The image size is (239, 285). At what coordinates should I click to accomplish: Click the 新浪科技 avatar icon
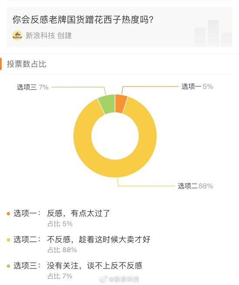point(17,36)
